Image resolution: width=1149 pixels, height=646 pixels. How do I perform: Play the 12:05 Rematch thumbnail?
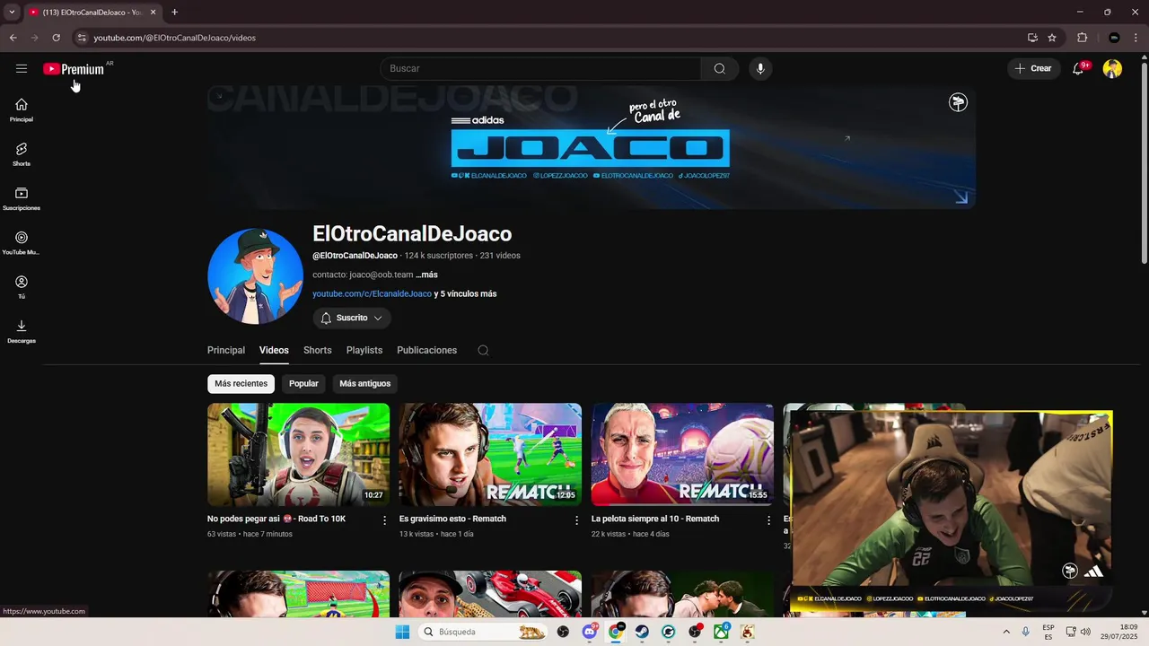tap(490, 454)
